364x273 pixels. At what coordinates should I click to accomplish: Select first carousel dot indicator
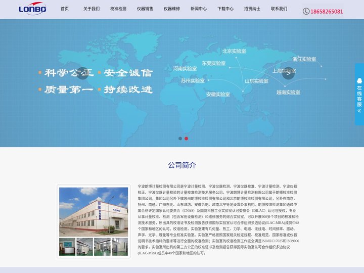click(180, 139)
